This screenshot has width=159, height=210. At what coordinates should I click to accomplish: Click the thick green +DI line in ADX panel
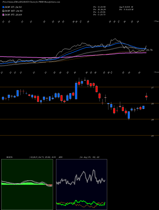click(x=81, y=200)
